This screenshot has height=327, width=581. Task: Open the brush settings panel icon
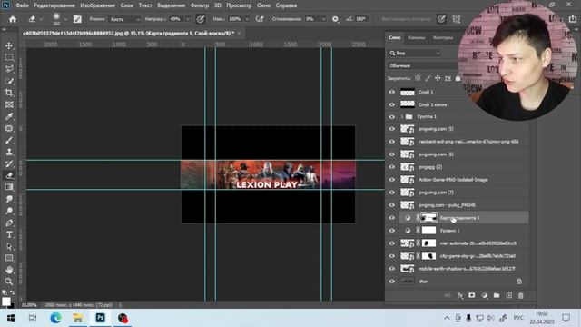(x=77, y=19)
